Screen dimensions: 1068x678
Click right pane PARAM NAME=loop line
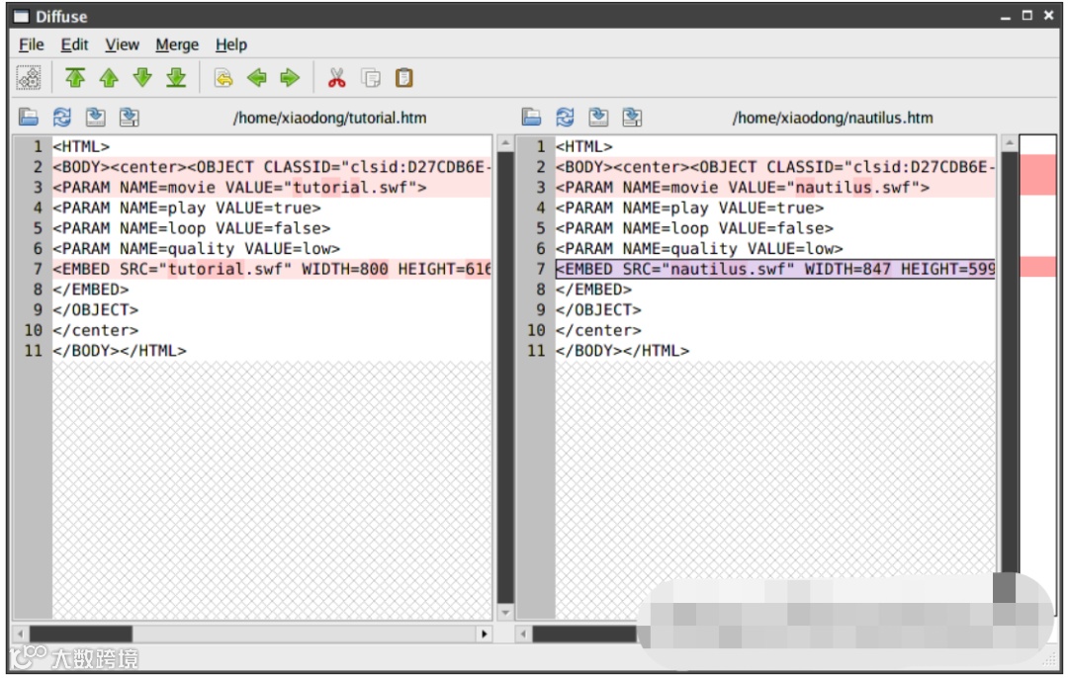(x=775, y=228)
